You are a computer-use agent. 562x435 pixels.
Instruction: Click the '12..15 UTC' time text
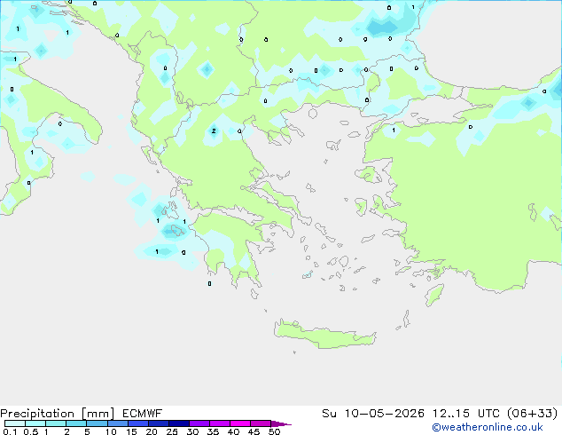click(466, 414)
